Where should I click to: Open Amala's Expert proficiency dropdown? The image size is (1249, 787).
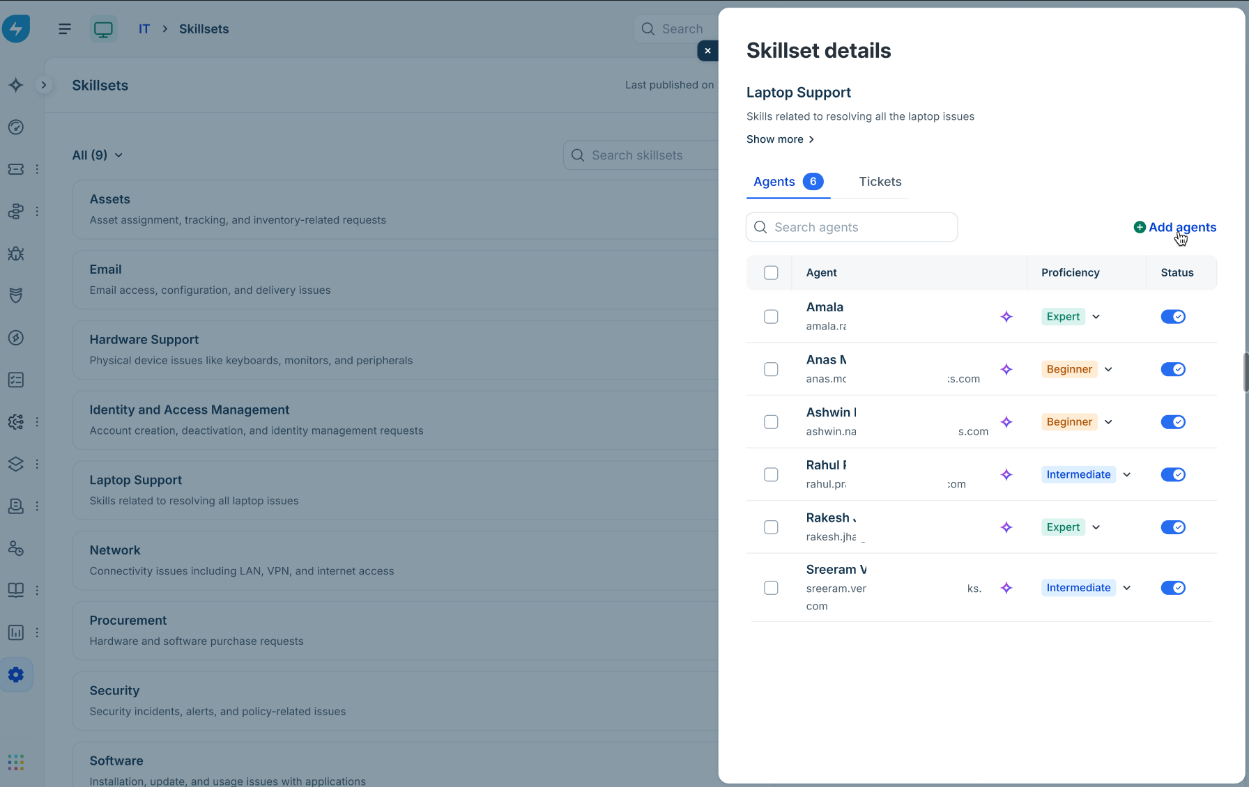pyautogui.click(x=1071, y=317)
